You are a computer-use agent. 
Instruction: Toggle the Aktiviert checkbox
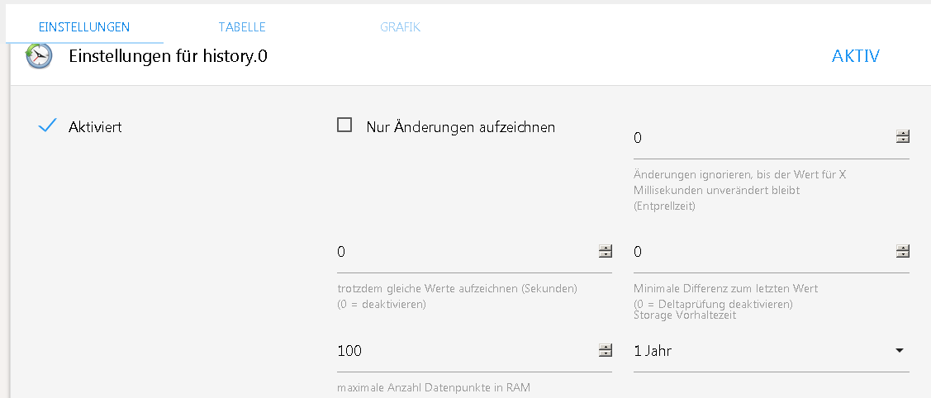point(48,126)
